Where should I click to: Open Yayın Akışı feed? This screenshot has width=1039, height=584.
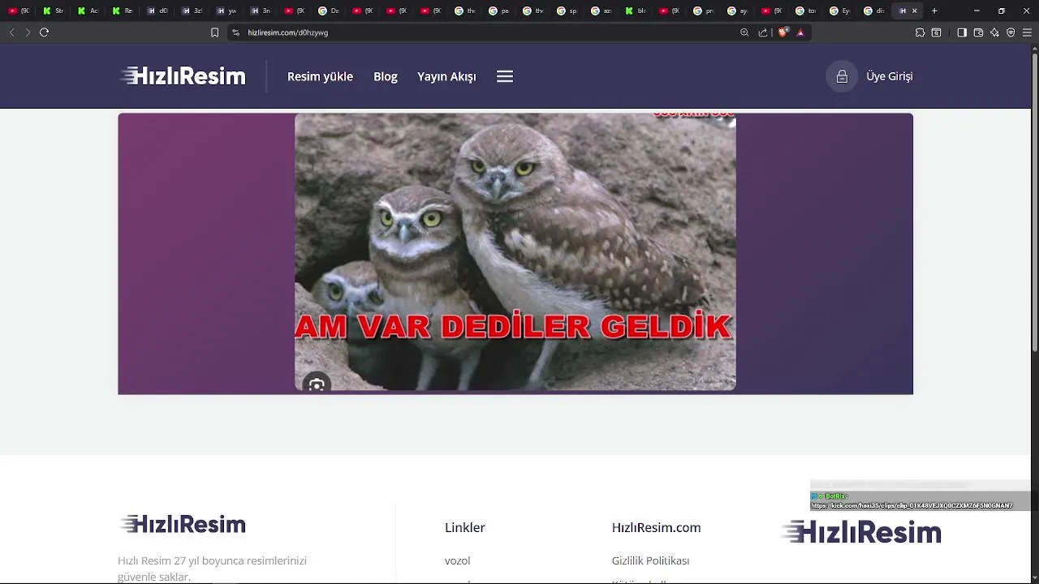[x=446, y=76]
